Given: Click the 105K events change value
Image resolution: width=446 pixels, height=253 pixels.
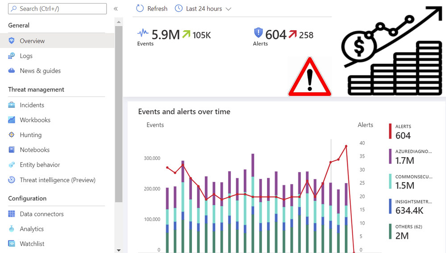Looking at the screenshot, I should (202, 35).
